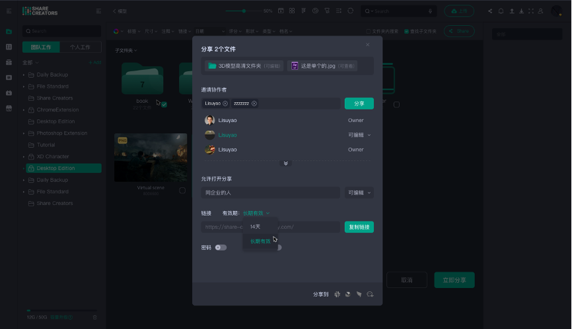Remove the Lisuyao tag from invitees
This screenshot has height=329, width=572.
225,104
